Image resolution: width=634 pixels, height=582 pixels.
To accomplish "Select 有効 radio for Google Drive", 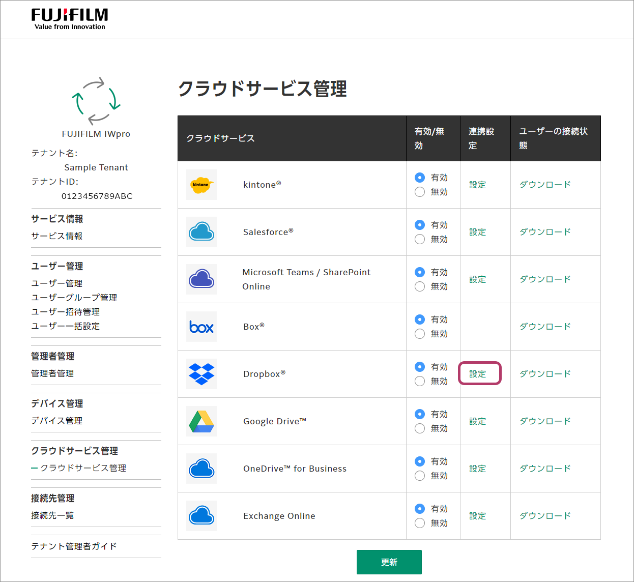I will 420,414.
